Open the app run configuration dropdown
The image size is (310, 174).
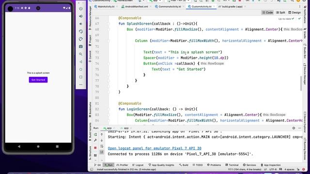pyautogui.click(x=155, y=1)
